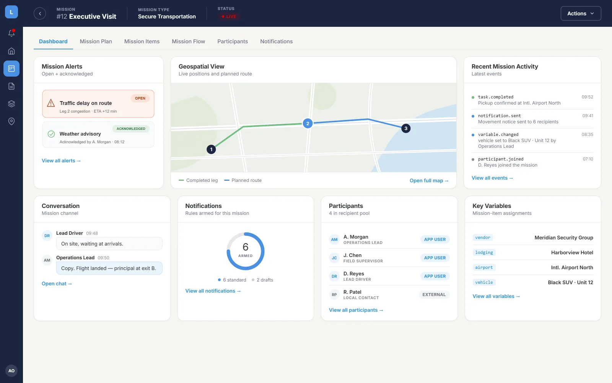This screenshot has height=383, width=612.
Task: Open the location pin sidebar icon
Action: (11, 121)
